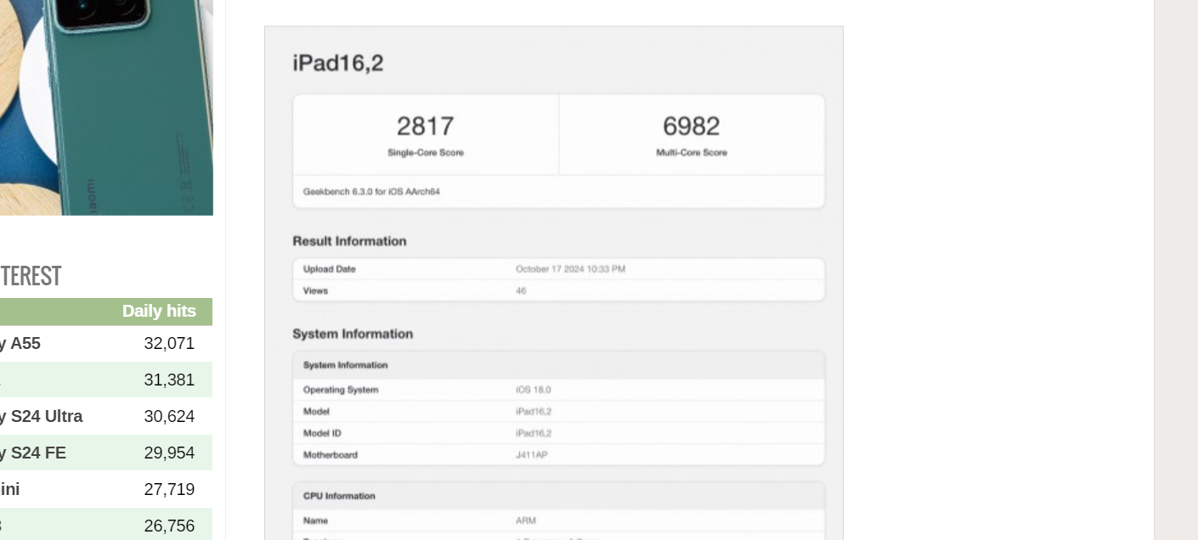Click the Daily hits column header
1198x540 pixels.
159,312
